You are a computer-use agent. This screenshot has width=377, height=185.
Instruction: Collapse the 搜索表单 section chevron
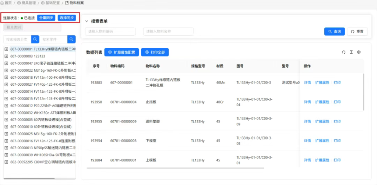pyautogui.click(x=87, y=21)
